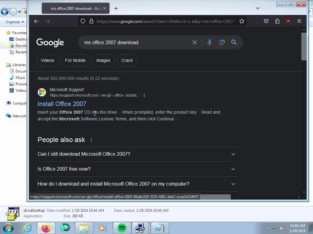Click the scrollbar up arrow
This screenshot has height=234, width=313.
[x=304, y=30]
